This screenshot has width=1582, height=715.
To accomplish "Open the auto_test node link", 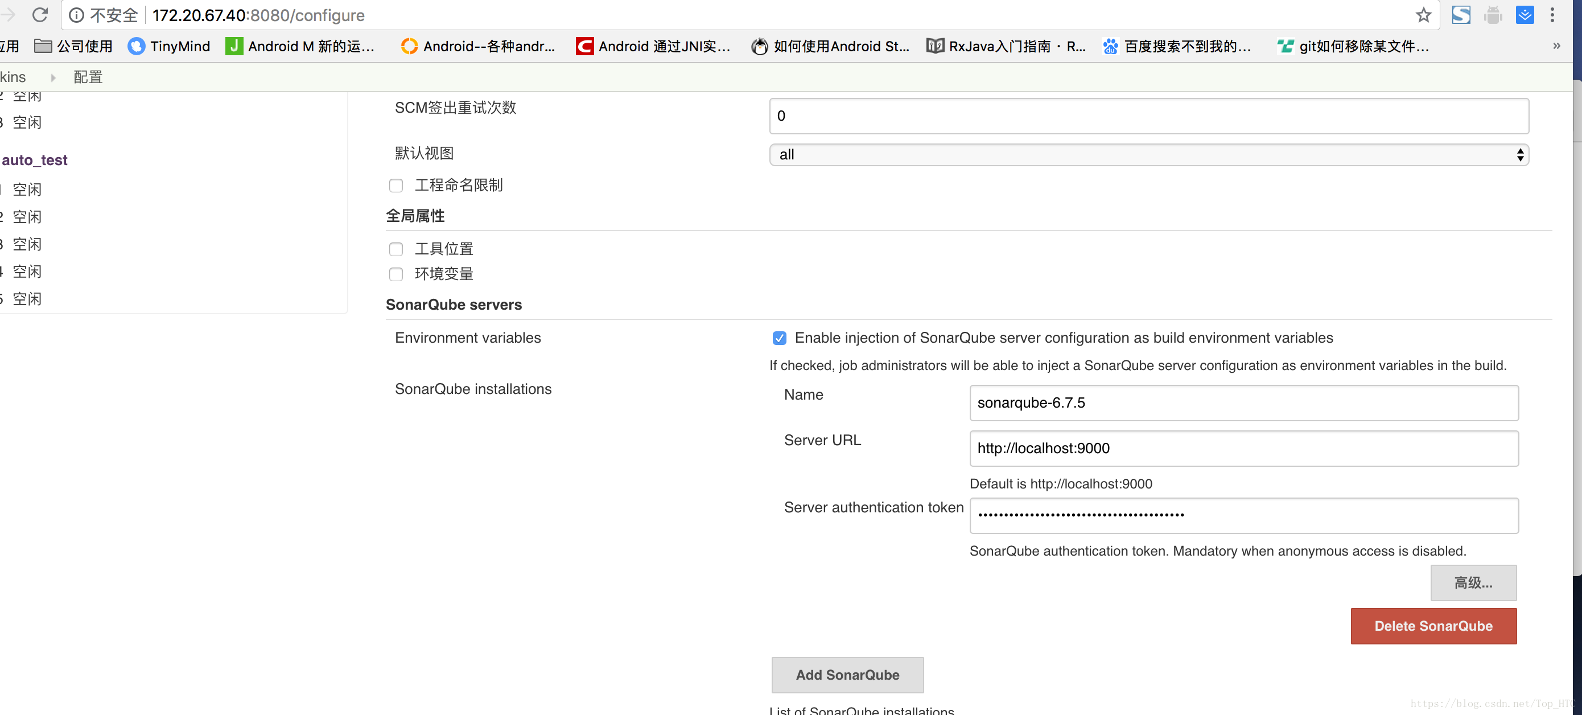I will click(34, 160).
